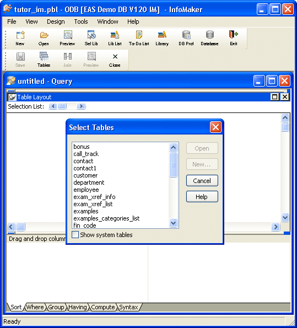297x328 pixels.
Task: Click the untitled Query window icon
Action: pos(11,80)
